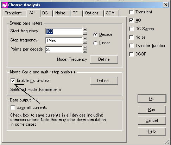Toggle Save all currents checkbox

pyautogui.click(x=13, y=107)
